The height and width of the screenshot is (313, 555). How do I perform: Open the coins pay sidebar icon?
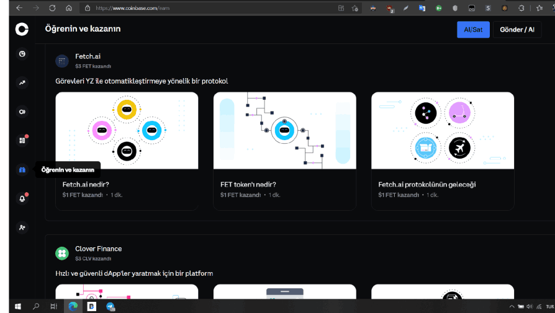point(22,112)
